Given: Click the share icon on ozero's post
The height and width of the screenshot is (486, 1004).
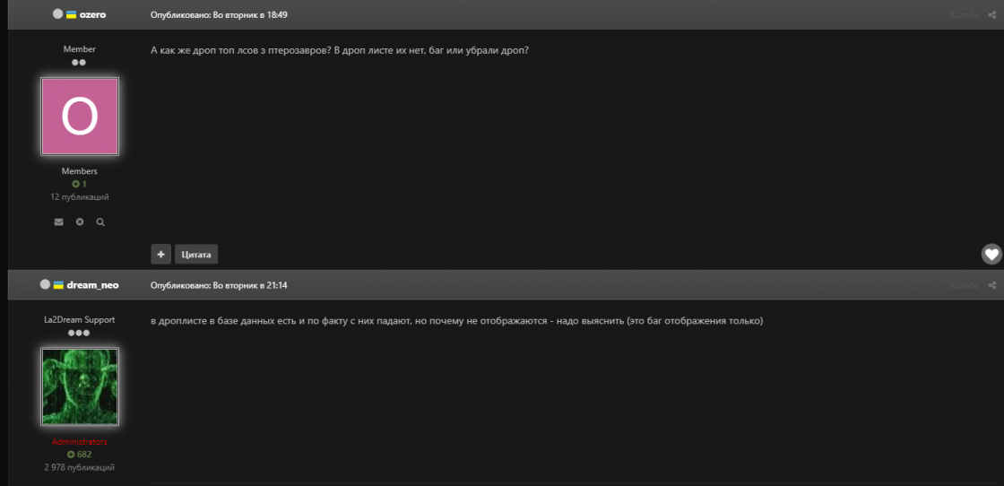Looking at the screenshot, I should click(992, 15).
